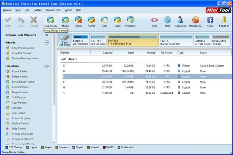The height and width of the screenshot is (155, 233).
Task: Launch Partition Recovery Wizard
Action: [x=25, y=58]
